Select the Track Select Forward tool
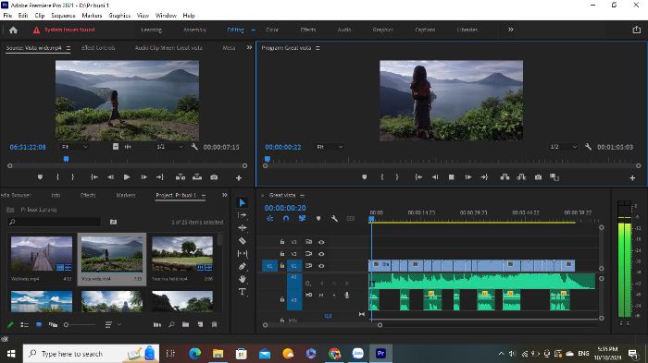The image size is (648, 363). tap(243, 215)
